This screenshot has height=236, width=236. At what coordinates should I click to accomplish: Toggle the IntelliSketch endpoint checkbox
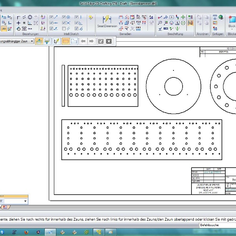tap(51, 17)
